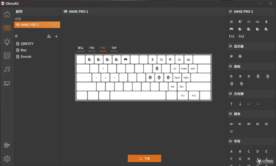Collapse the 媒体 section header
276x166 pixels.
click(x=252, y=114)
